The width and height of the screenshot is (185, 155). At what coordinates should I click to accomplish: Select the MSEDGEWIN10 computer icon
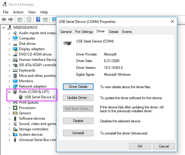click(10, 28)
